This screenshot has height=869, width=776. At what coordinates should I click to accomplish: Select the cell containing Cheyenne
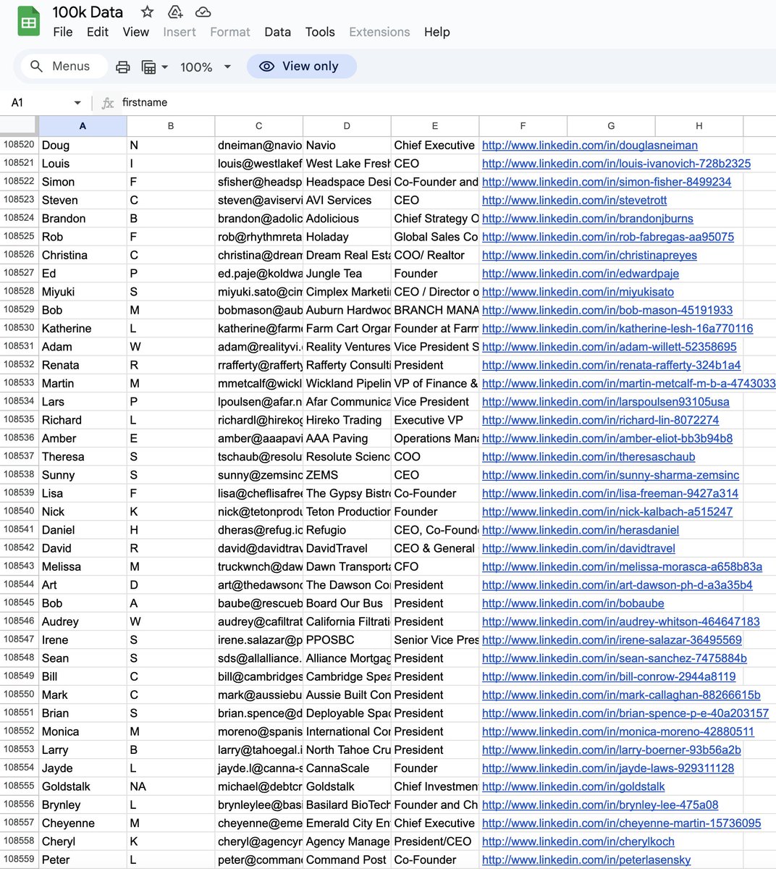[83, 823]
